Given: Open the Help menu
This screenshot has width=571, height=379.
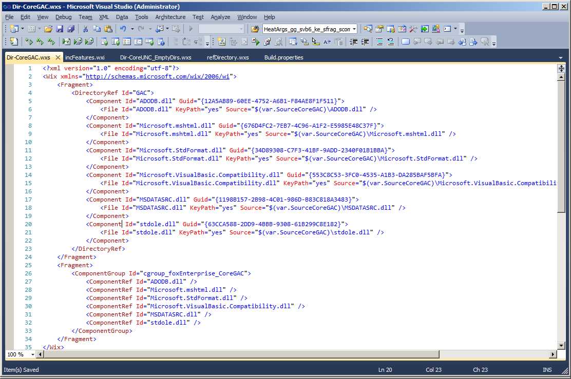Looking at the screenshot, I should (269, 17).
